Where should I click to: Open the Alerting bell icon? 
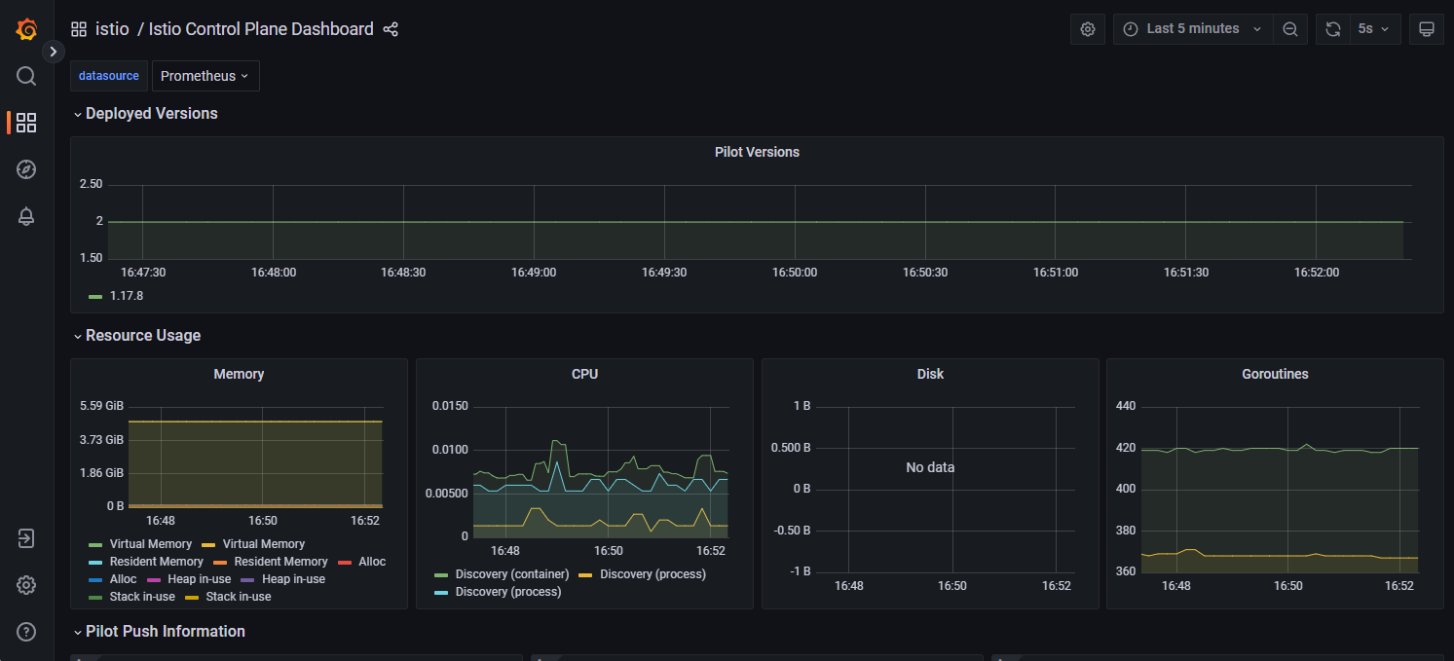tap(25, 216)
